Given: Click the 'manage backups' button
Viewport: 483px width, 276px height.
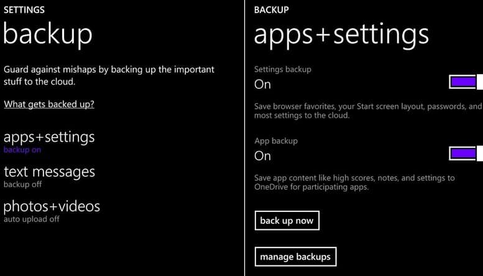Looking at the screenshot, I should coord(295,256).
